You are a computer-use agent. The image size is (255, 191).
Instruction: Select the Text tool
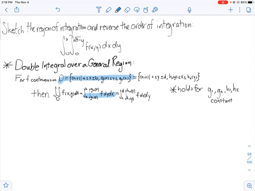(x=99, y=10)
